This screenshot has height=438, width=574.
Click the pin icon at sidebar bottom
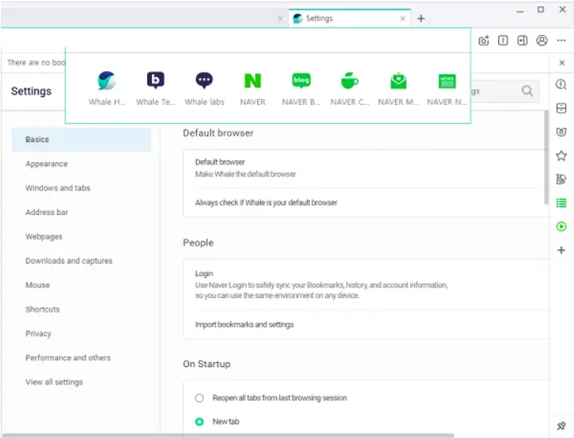(x=561, y=426)
